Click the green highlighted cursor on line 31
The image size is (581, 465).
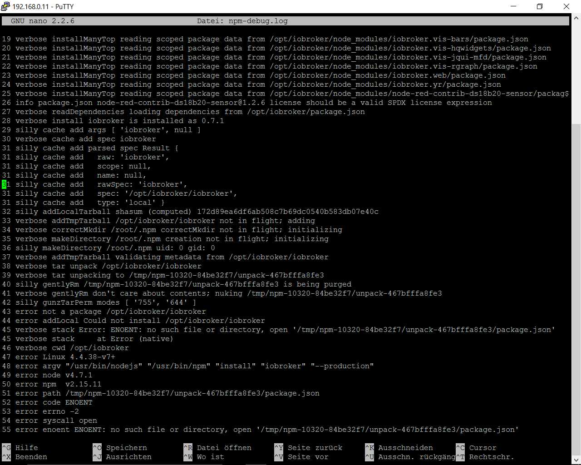(4, 184)
